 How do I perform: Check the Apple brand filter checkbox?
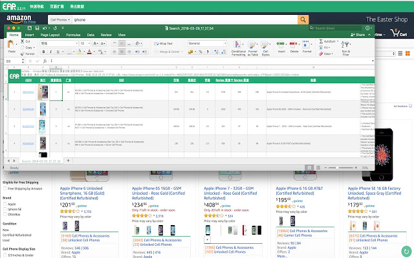(x=5, y=204)
